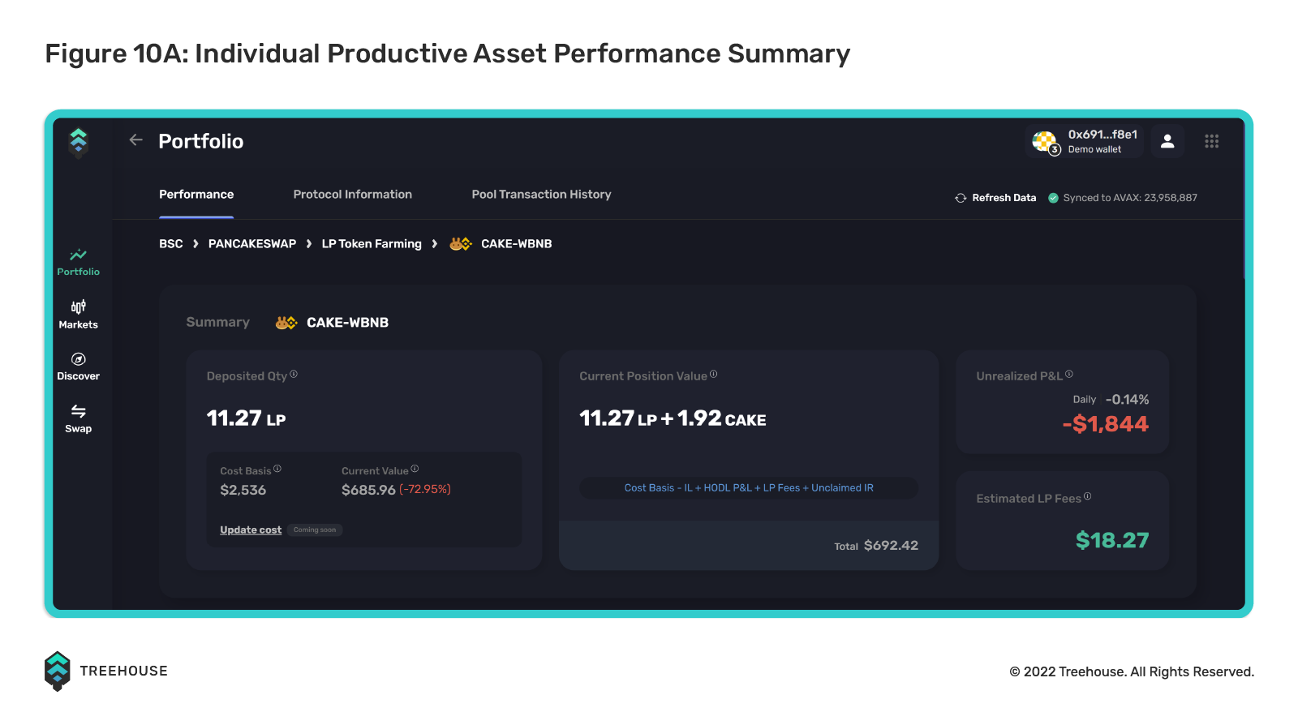Click the Current Value info icon

click(415, 469)
